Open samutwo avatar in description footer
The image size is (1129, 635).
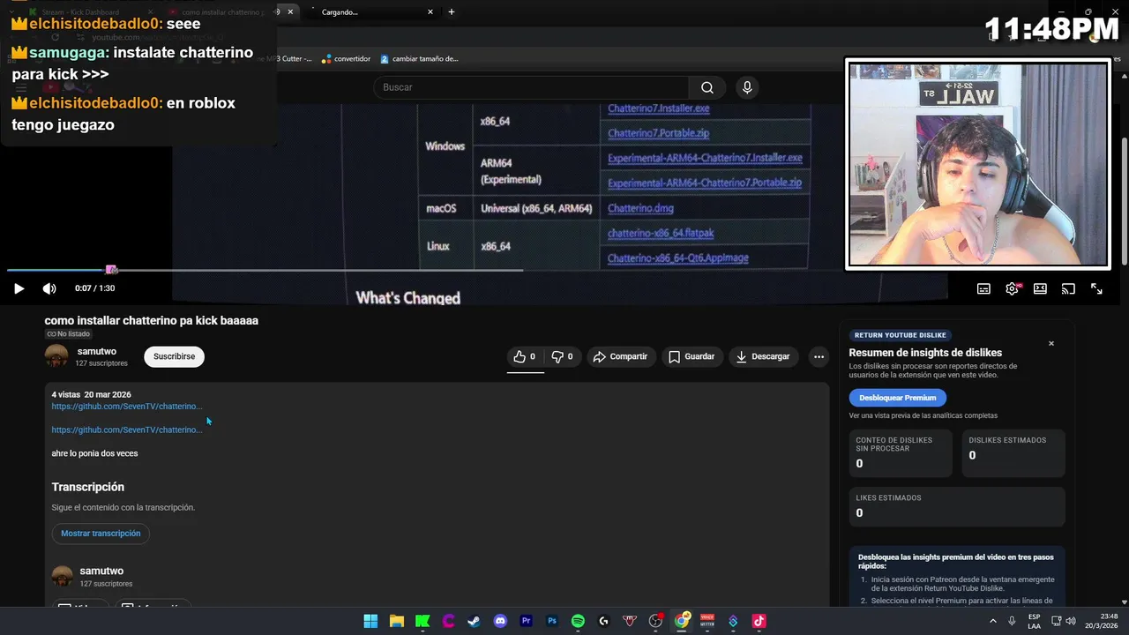63,576
